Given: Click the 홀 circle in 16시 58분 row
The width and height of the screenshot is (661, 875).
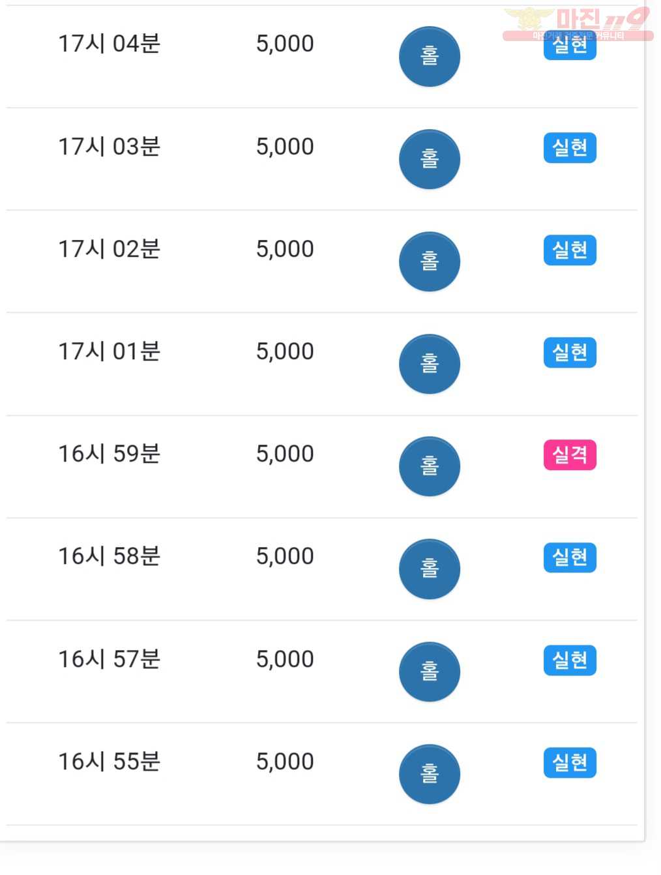Looking at the screenshot, I should click(x=430, y=569).
